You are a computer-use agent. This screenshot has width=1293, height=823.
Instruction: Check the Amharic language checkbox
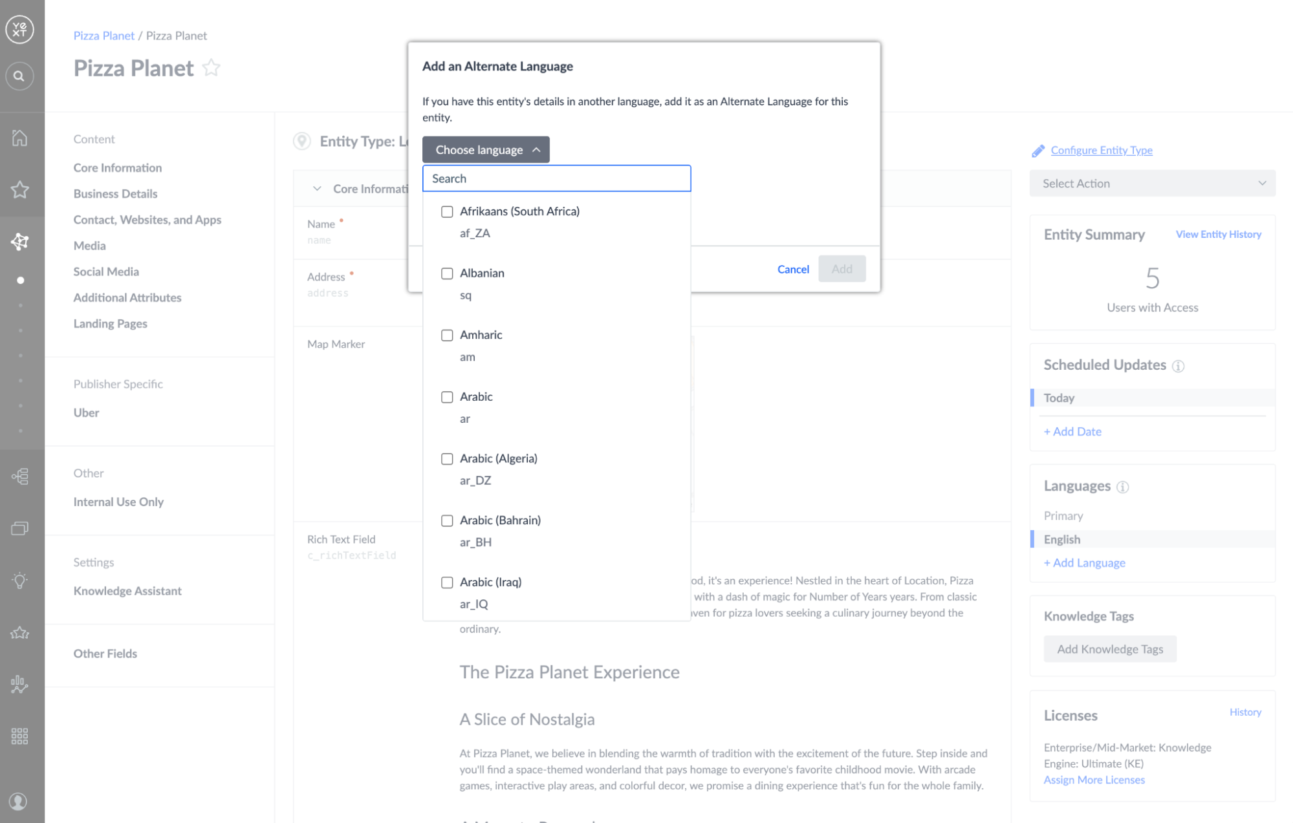click(x=447, y=335)
